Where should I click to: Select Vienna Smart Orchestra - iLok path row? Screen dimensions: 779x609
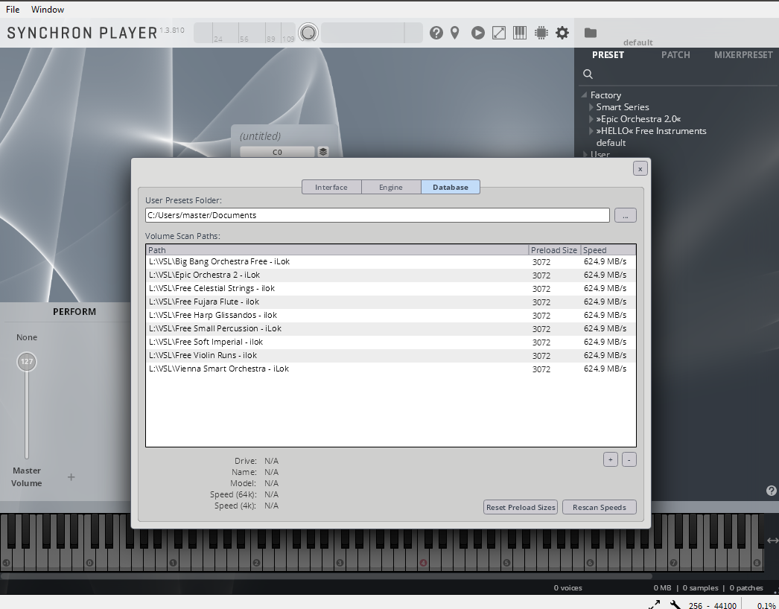[391, 369]
